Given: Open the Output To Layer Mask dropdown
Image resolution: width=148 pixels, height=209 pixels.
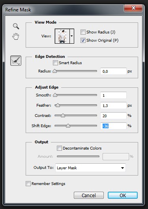Looking at the screenshot, I should tap(90, 168).
